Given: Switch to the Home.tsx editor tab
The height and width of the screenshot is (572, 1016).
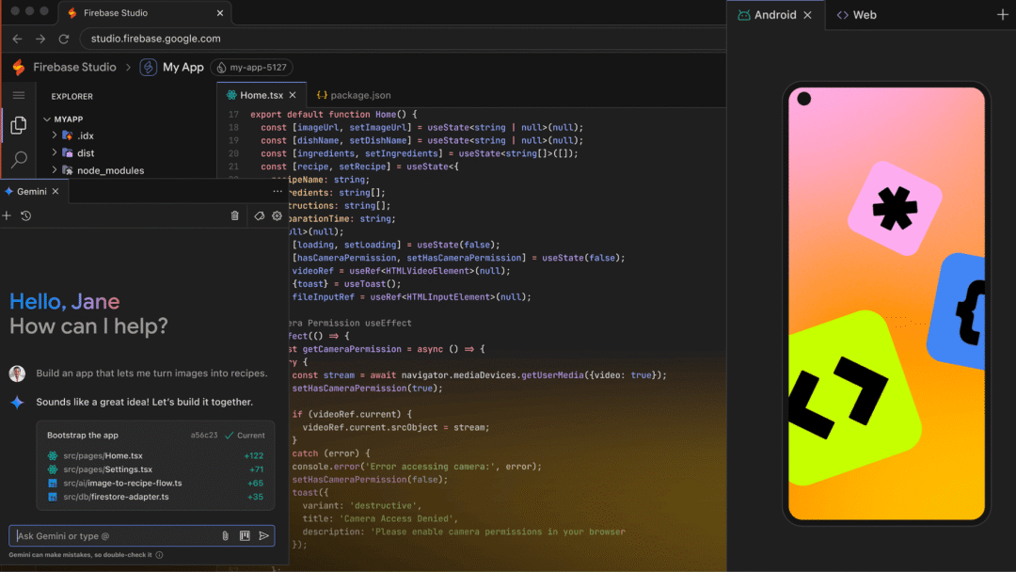Looking at the screenshot, I should click(x=262, y=95).
